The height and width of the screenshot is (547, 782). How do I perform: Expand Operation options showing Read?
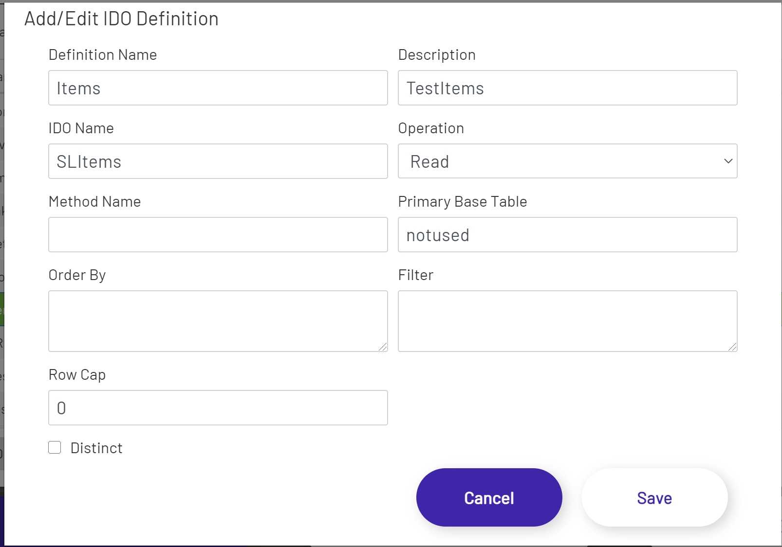[x=567, y=161]
